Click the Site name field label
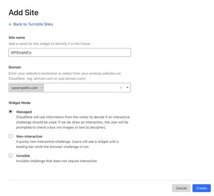 coord(17,38)
